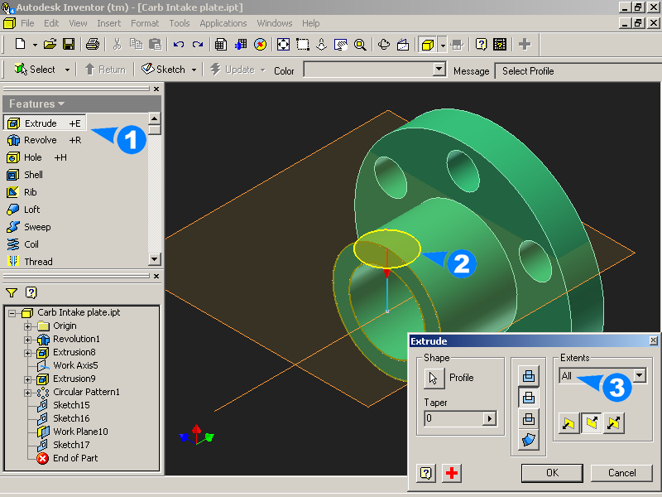
Task: Select the midplane extrude direction button
Action: click(x=613, y=425)
